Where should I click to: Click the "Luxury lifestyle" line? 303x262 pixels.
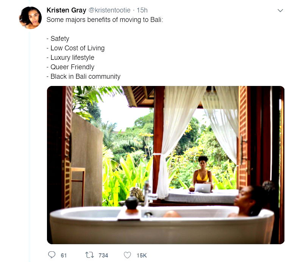[x=70, y=58]
